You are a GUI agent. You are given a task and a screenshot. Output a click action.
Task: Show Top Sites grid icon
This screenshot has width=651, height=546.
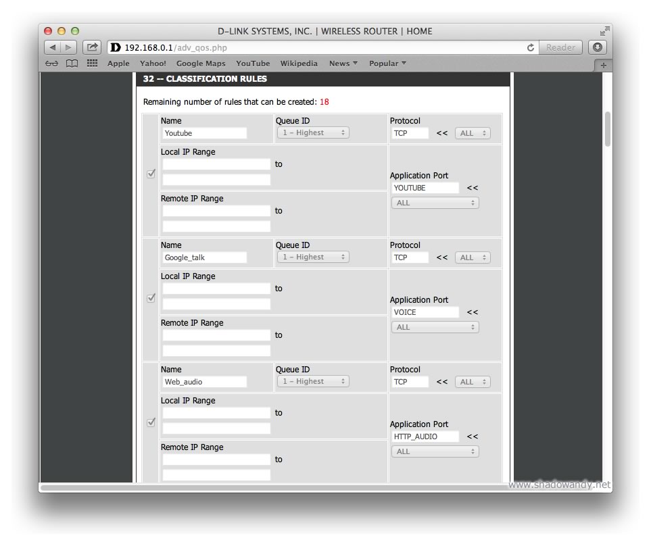(93, 64)
